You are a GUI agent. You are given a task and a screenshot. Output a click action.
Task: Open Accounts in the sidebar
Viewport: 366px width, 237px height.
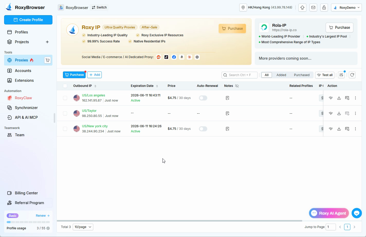28,71
